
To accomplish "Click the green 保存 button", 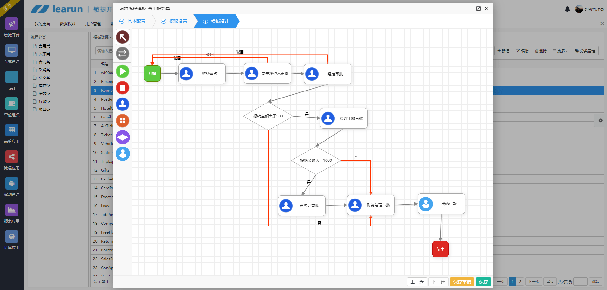I will [x=484, y=282].
